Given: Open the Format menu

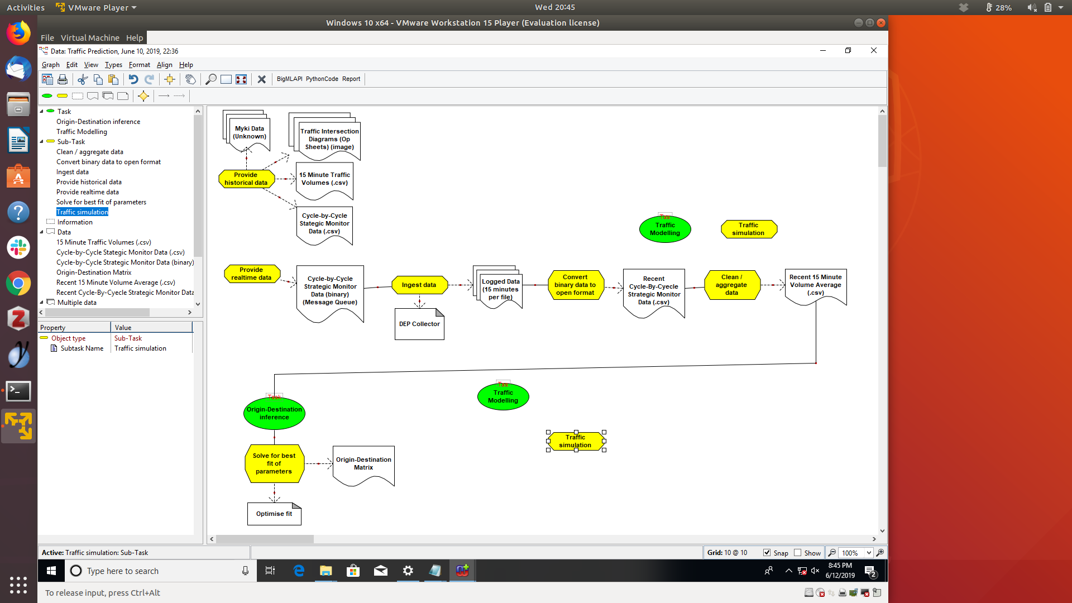Looking at the screenshot, I should [x=139, y=65].
